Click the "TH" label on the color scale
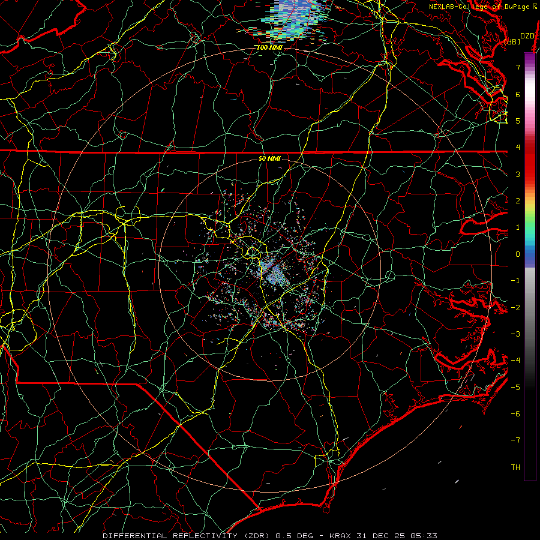Viewport: 540px width, 540px height. pyautogui.click(x=515, y=467)
